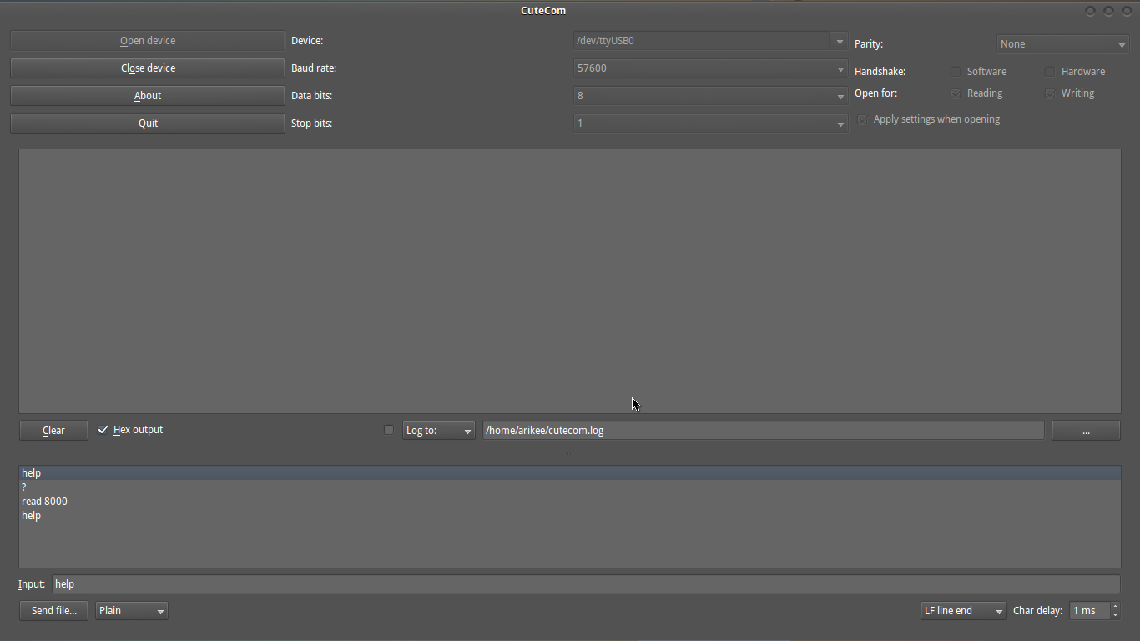Open the Log to: mode dropdown
This screenshot has height=641, width=1140.
click(439, 431)
